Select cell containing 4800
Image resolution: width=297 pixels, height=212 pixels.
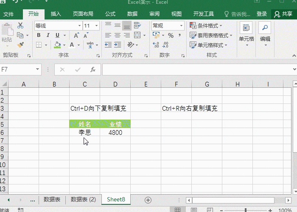point(115,132)
